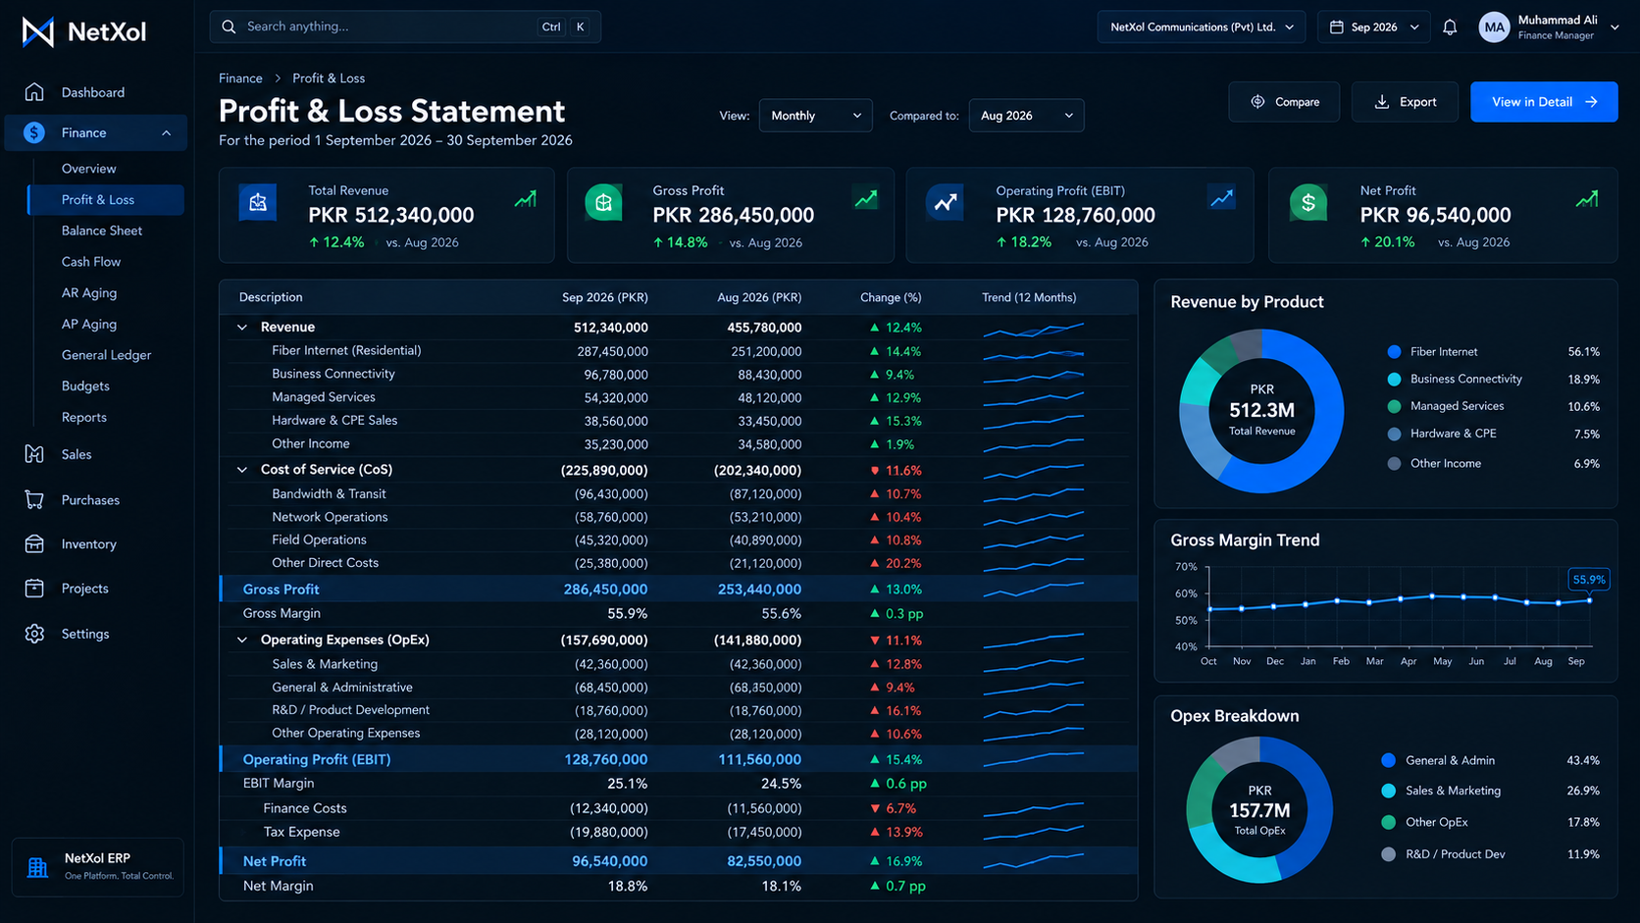Click the search magnifier icon

tap(229, 26)
